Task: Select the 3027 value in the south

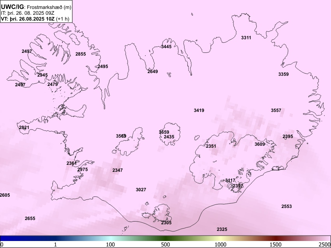Action: click(141, 190)
